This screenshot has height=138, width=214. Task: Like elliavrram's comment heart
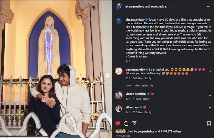coord(210,109)
